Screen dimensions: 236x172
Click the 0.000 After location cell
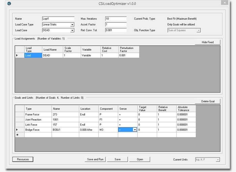pyautogui.click(x=89, y=130)
